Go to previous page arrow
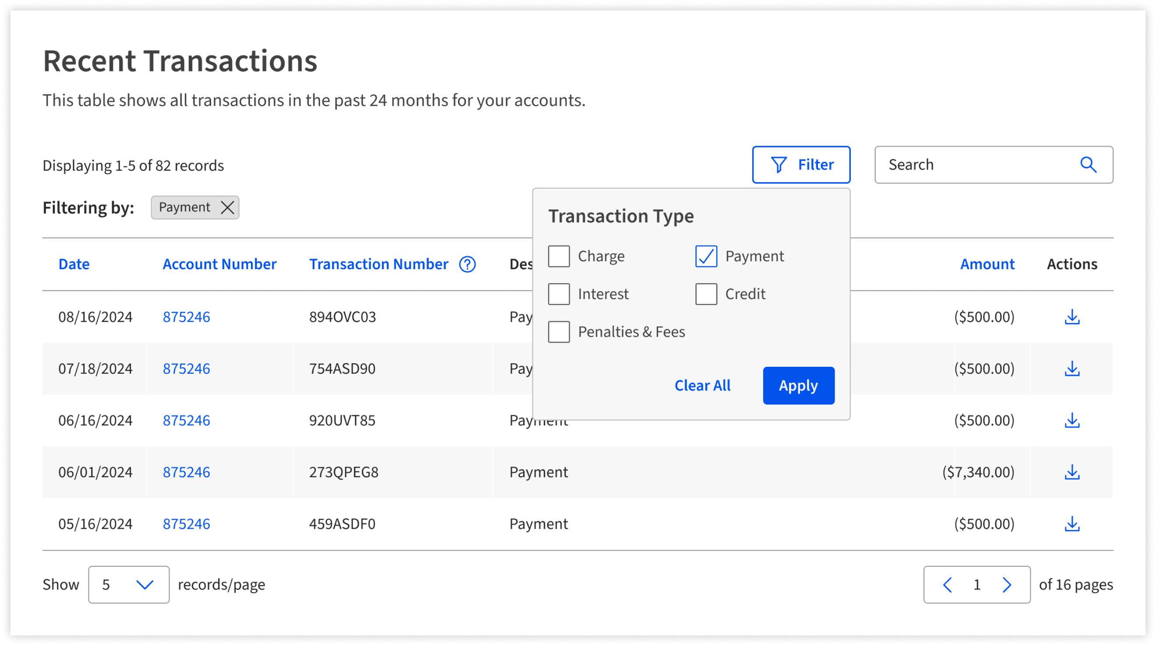 click(947, 585)
